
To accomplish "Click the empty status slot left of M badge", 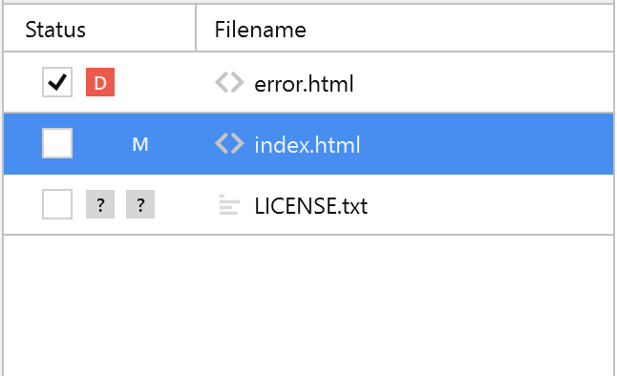I will click(100, 144).
